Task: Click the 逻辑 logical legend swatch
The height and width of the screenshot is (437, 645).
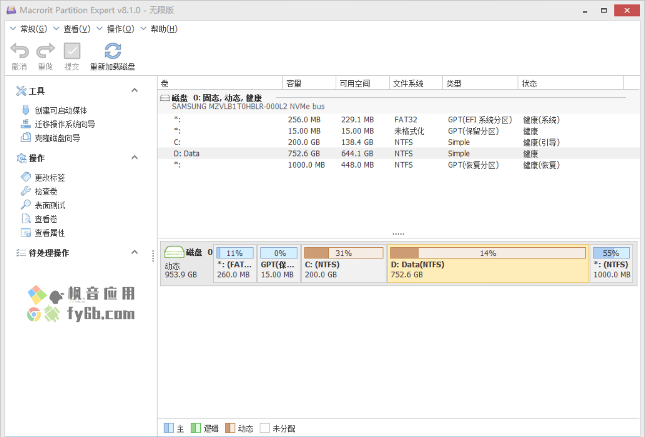Action: 196,428
